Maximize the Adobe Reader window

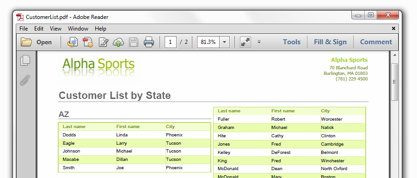[371, 15]
